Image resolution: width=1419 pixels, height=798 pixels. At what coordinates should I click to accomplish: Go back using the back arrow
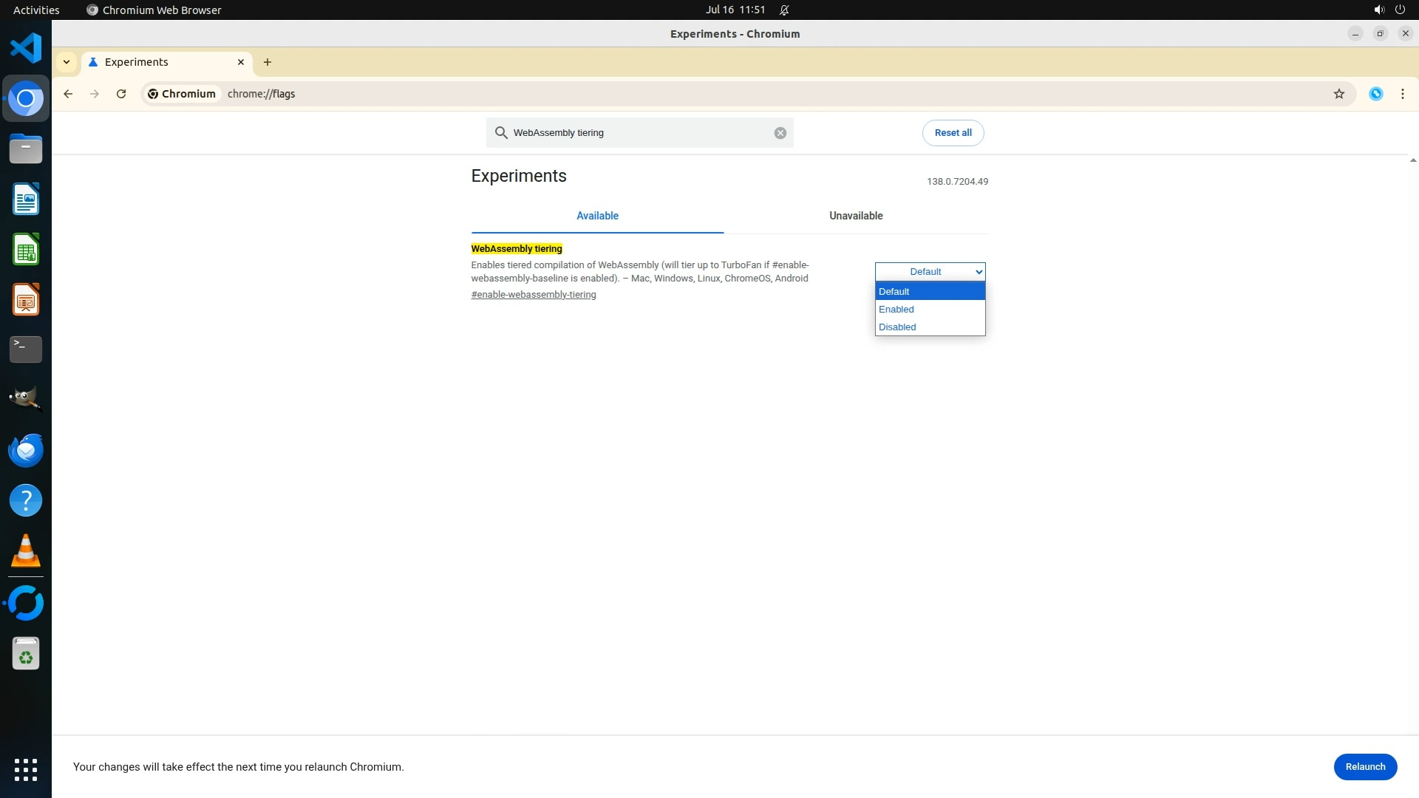[68, 94]
